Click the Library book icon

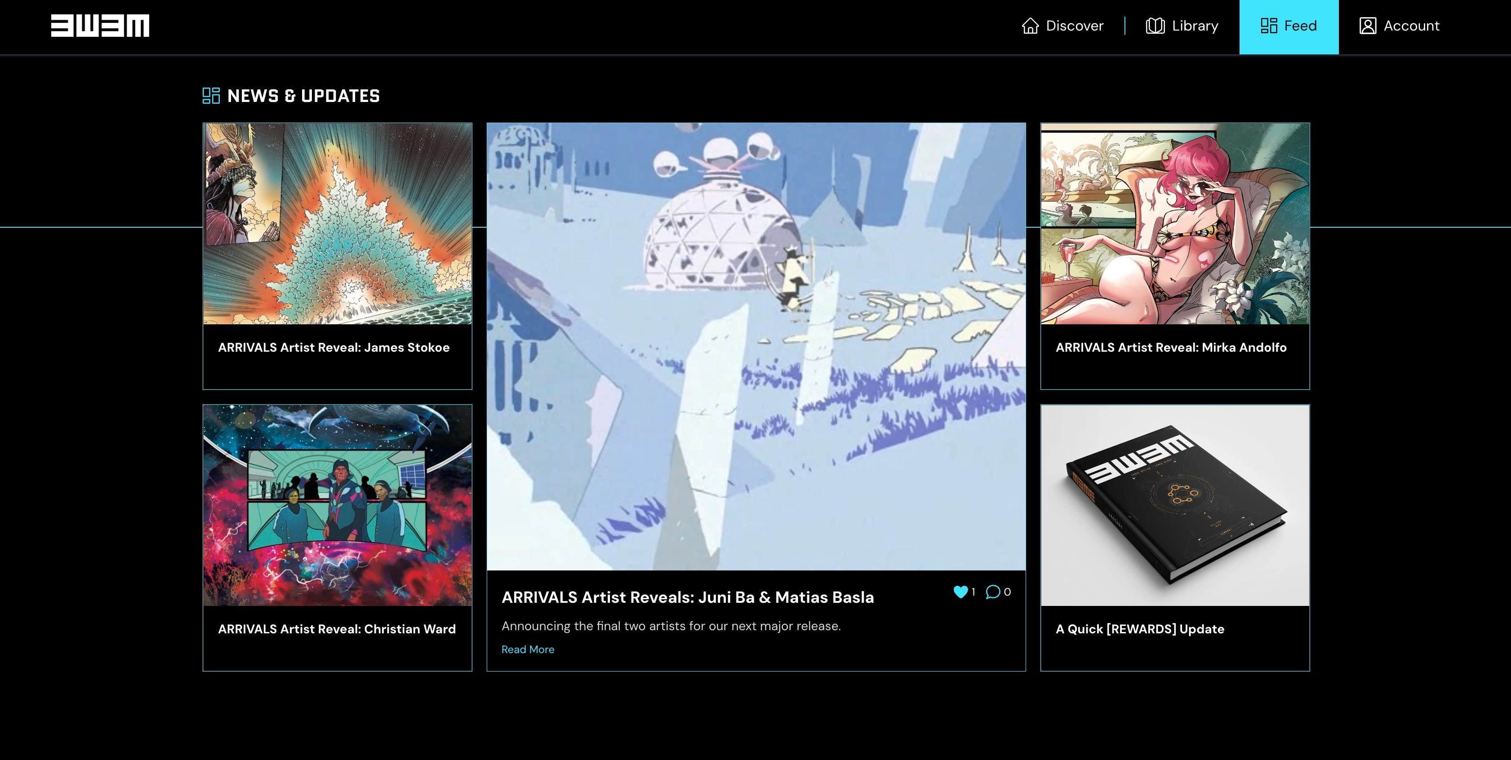click(1155, 26)
